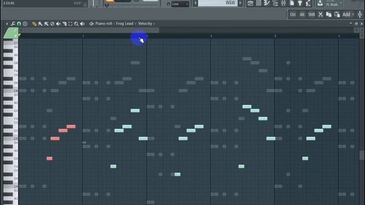Screen dimensions: 365x205
Task: Open the stamp chord tool
Action: [x=25, y=24]
